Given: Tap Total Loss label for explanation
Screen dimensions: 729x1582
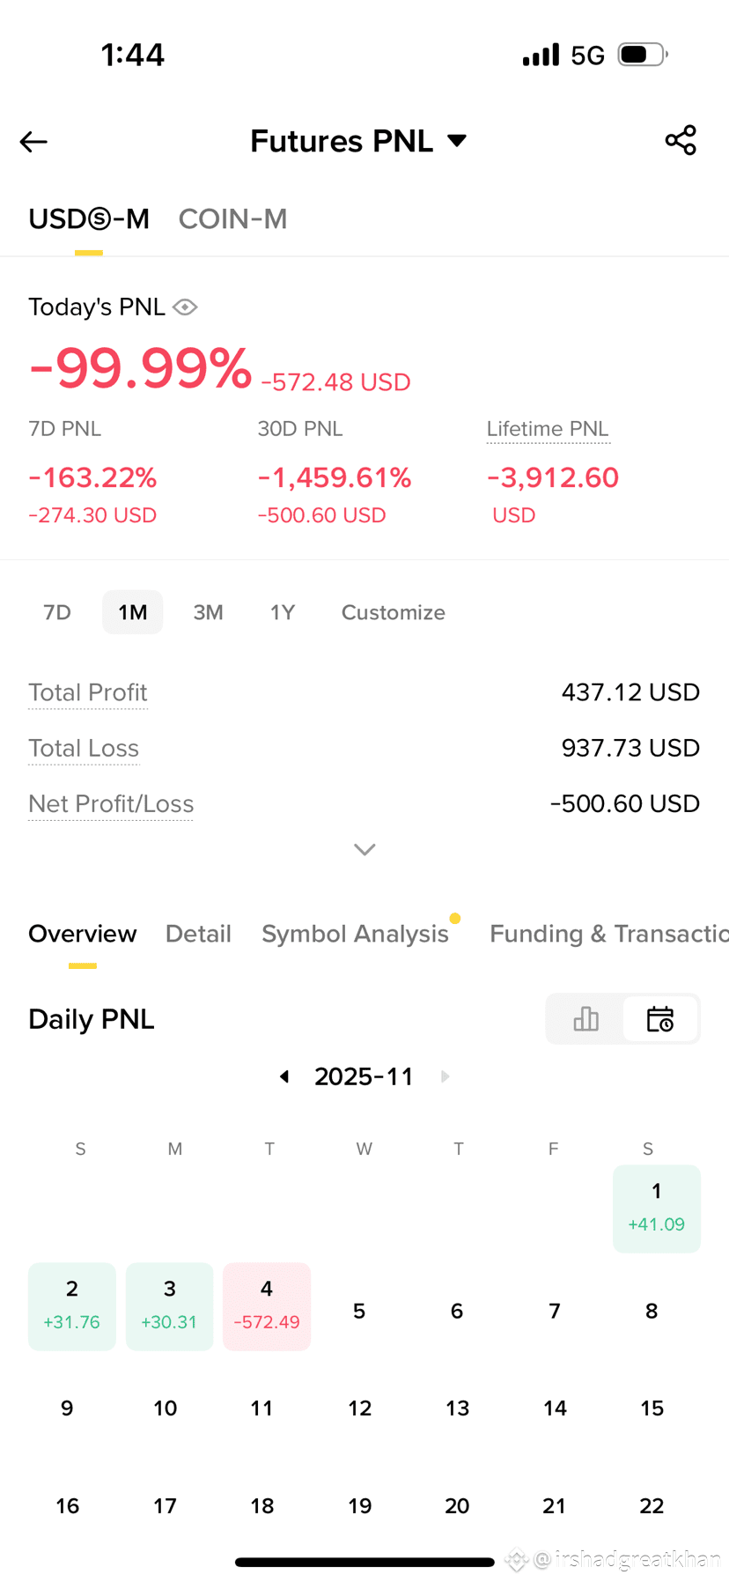Looking at the screenshot, I should pyautogui.click(x=84, y=748).
